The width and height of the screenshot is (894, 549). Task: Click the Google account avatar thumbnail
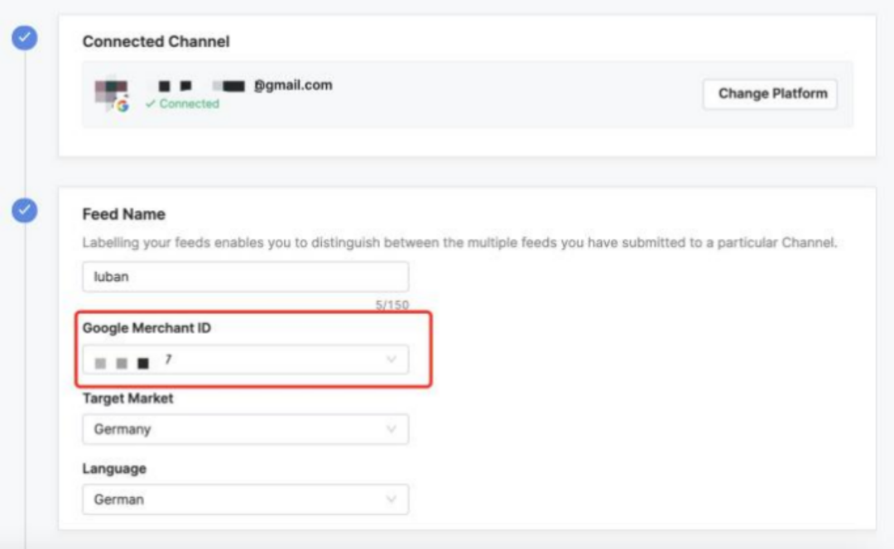112,94
